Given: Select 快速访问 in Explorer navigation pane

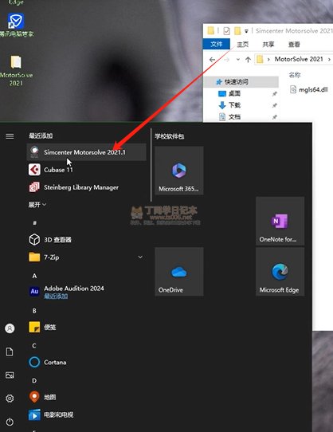Looking at the screenshot, I should click(241, 81).
